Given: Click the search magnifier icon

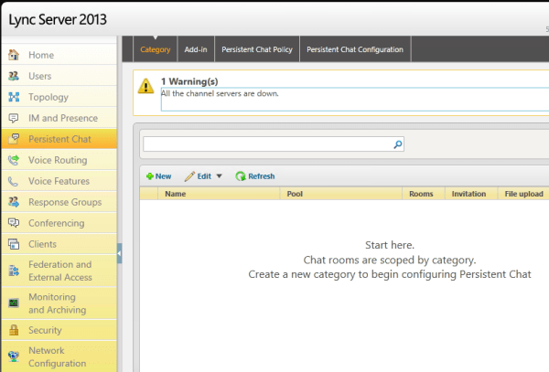Looking at the screenshot, I should [x=397, y=144].
